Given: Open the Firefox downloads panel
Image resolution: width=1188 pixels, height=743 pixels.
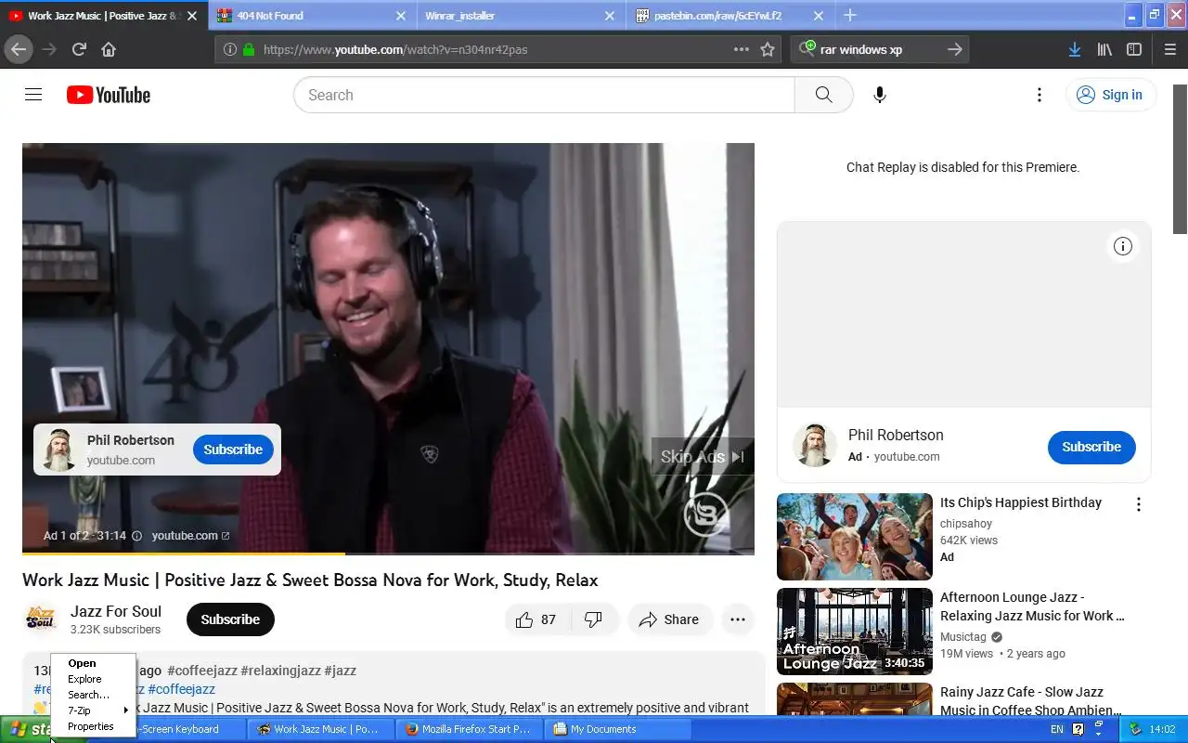Looking at the screenshot, I should (x=1074, y=49).
